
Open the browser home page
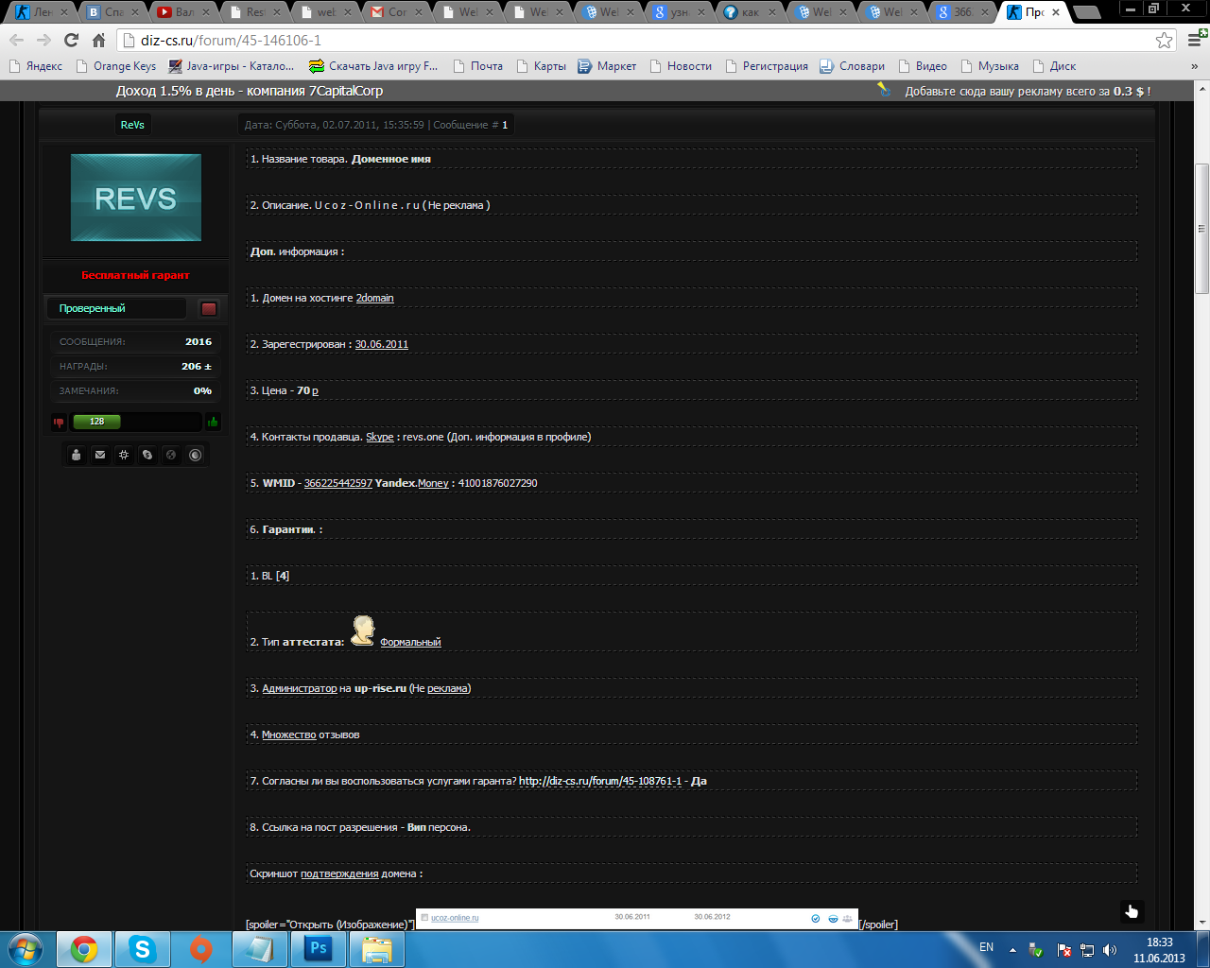tap(98, 41)
